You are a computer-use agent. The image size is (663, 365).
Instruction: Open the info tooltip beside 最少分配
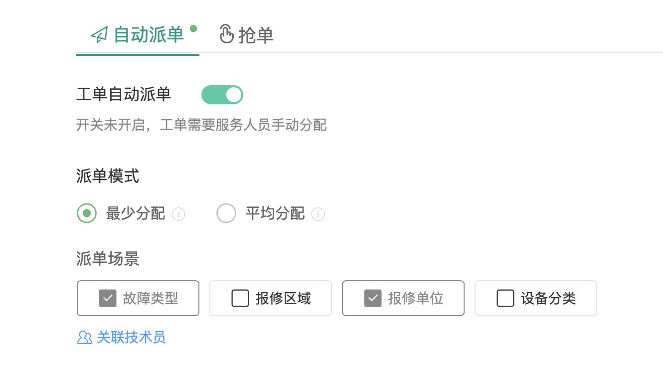[179, 213]
